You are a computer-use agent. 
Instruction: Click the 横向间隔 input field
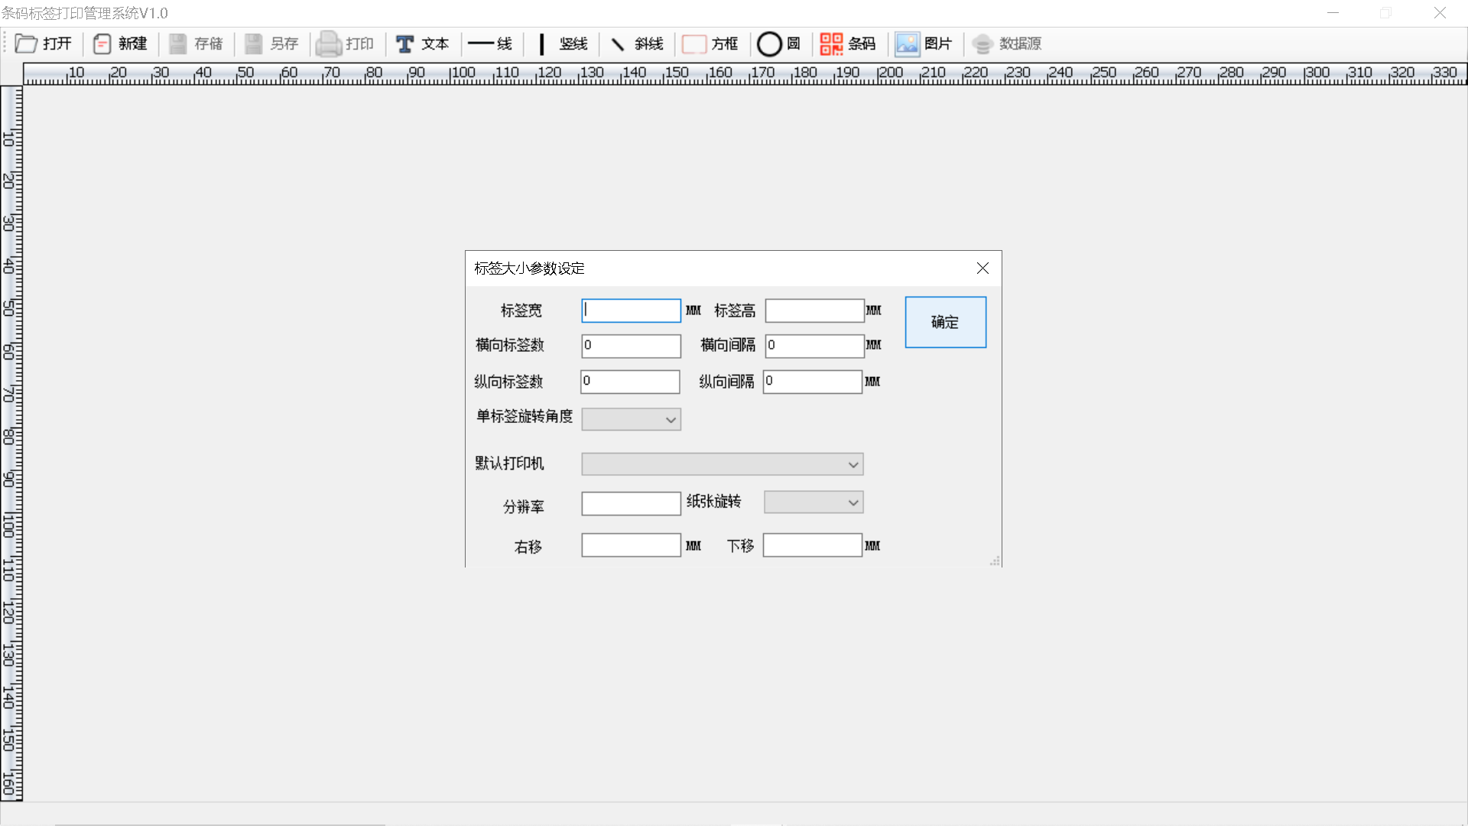814,346
